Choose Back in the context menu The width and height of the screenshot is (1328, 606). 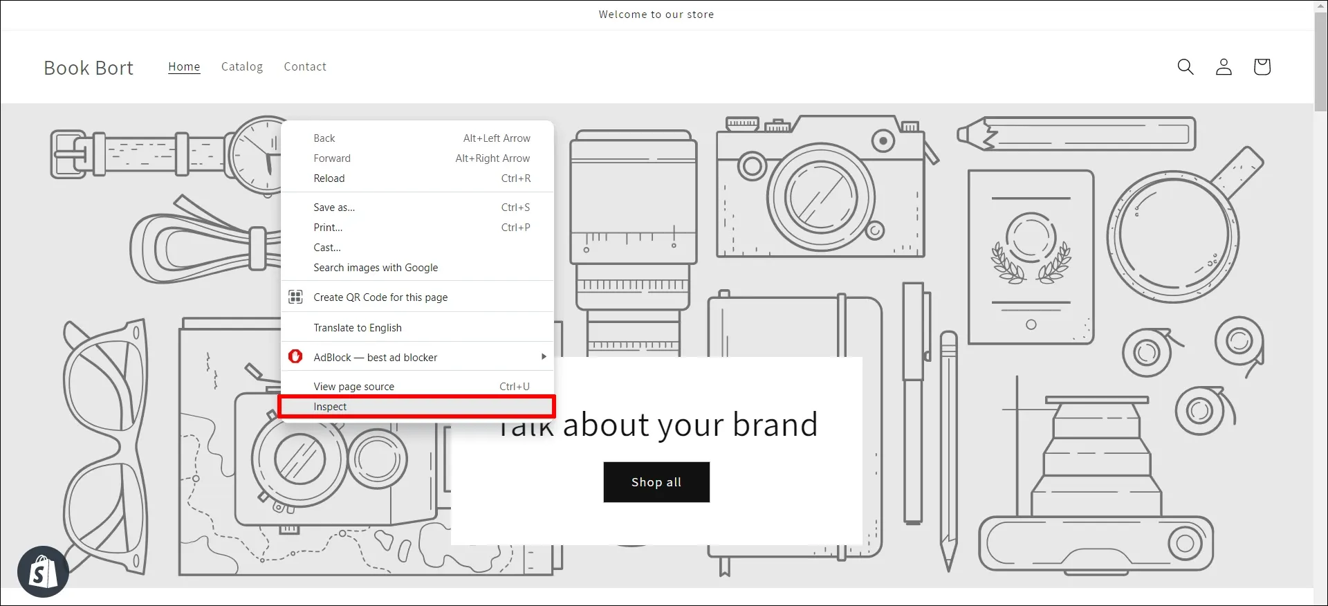[x=417, y=138]
